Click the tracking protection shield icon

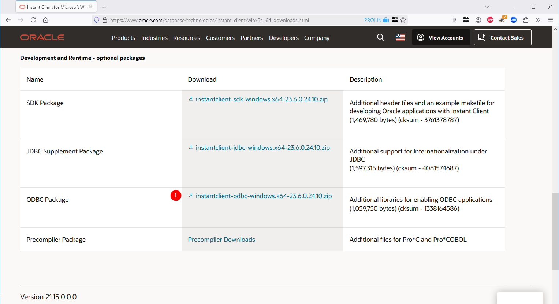coord(97,20)
